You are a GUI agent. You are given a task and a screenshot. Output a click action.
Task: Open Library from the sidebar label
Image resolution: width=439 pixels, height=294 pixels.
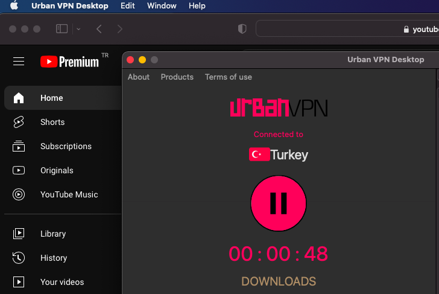pyautogui.click(x=53, y=234)
